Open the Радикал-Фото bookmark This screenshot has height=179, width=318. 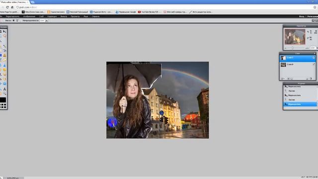coord(101,12)
